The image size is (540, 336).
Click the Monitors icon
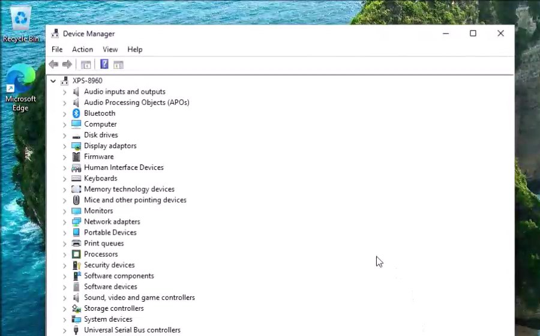pos(76,211)
